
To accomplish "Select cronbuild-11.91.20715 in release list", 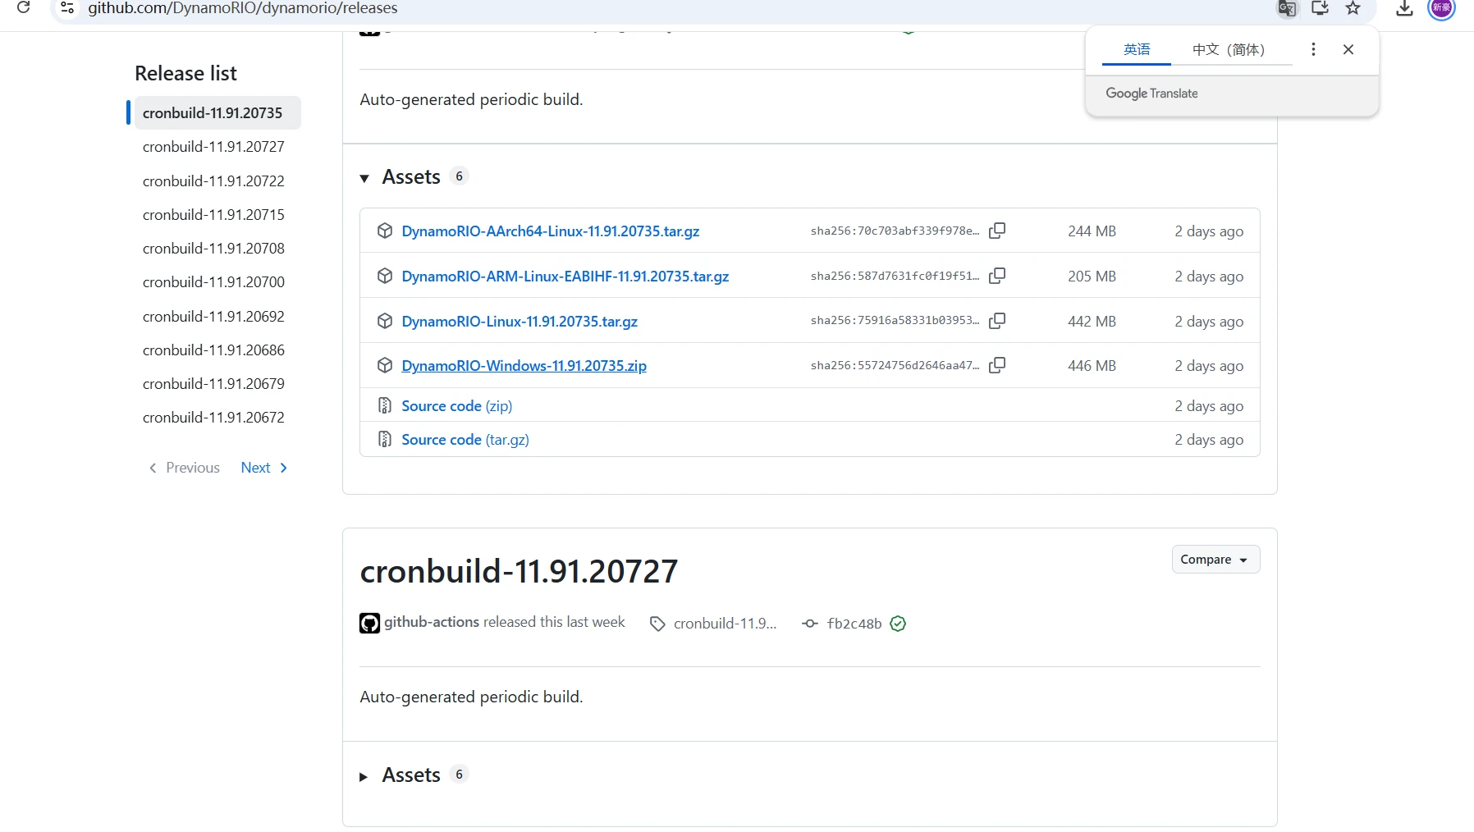I will point(213,215).
